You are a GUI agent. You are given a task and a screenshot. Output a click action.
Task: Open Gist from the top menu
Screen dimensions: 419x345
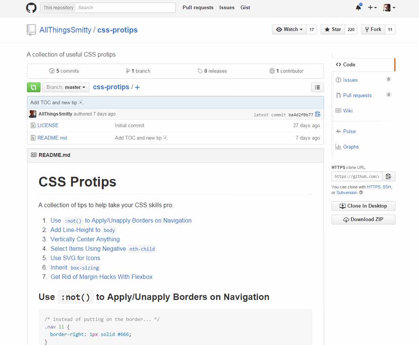245,7
